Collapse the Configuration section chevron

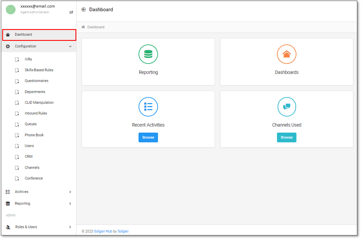pos(70,46)
